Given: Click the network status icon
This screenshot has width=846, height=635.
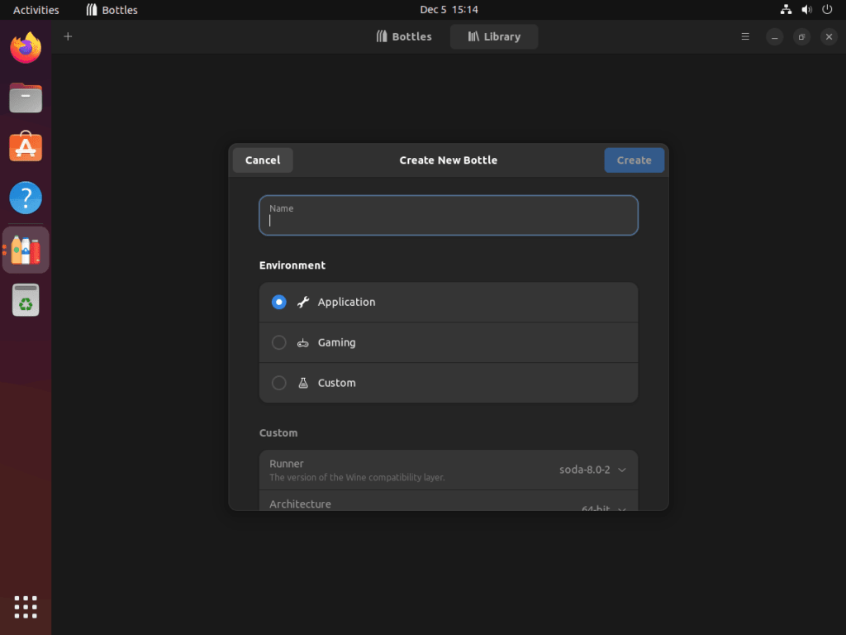Looking at the screenshot, I should (x=786, y=10).
